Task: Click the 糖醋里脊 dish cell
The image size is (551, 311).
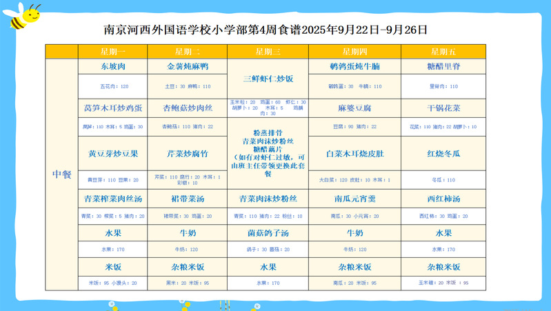Action: click(x=443, y=67)
